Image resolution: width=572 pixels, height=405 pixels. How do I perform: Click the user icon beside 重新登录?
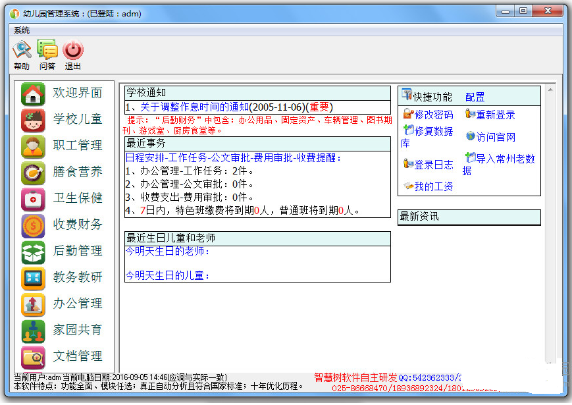470,114
